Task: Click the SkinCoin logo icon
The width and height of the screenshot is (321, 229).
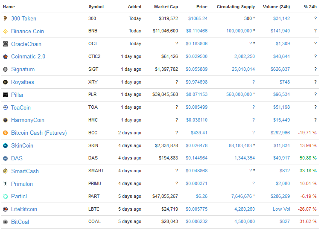Action: tap(5, 145)
